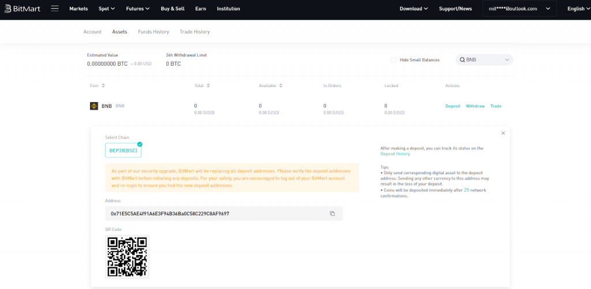This screenshot has width=591, height=289.
Task: Click the orange security upgrade notice
Action: pyautogui.click(x=232, y=178)
